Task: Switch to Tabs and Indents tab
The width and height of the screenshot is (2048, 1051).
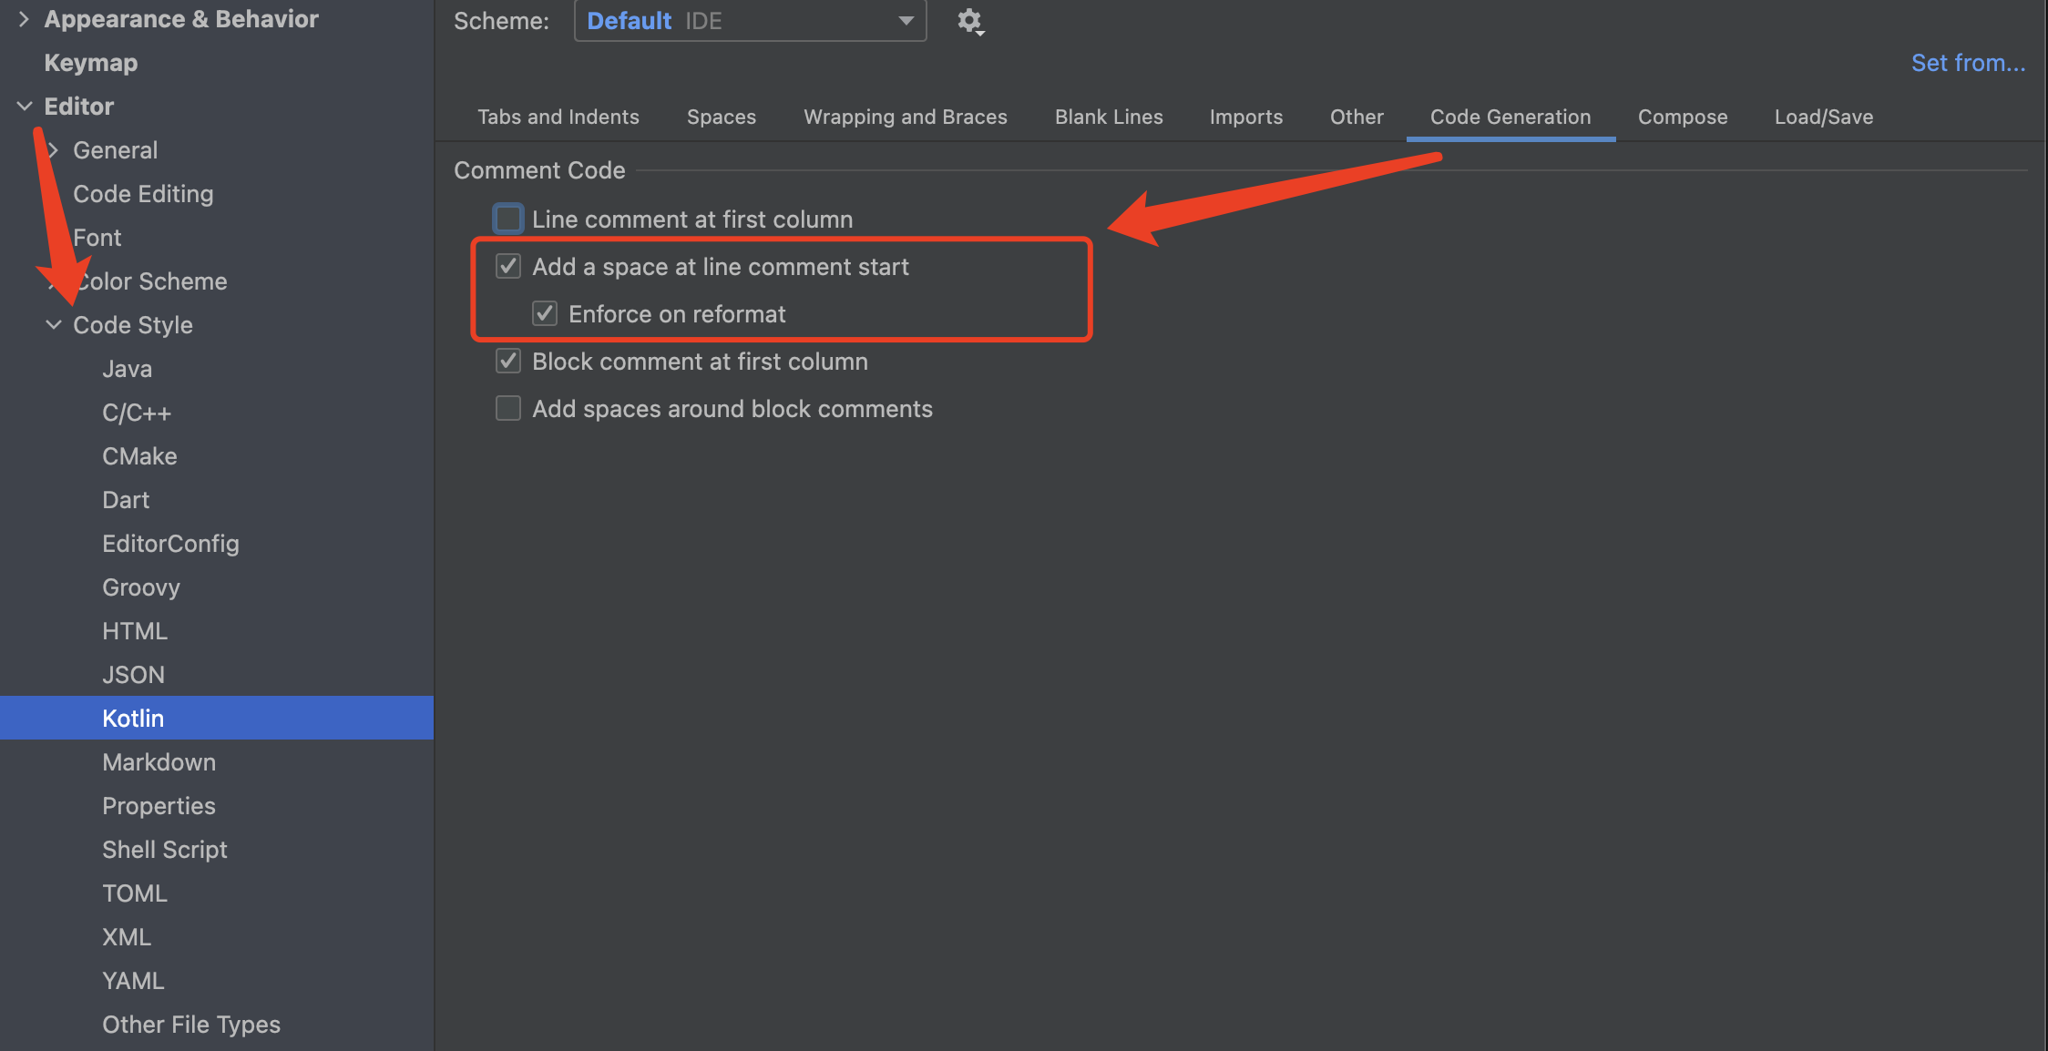Action: pos(558,117)
